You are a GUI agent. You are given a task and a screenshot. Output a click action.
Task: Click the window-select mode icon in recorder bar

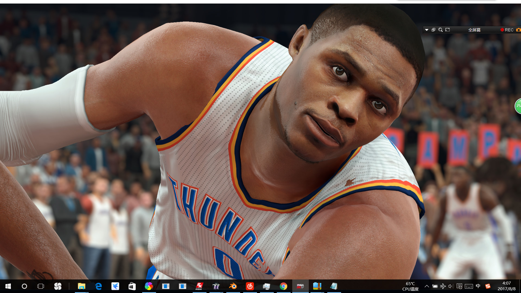(x=433, y=30)
